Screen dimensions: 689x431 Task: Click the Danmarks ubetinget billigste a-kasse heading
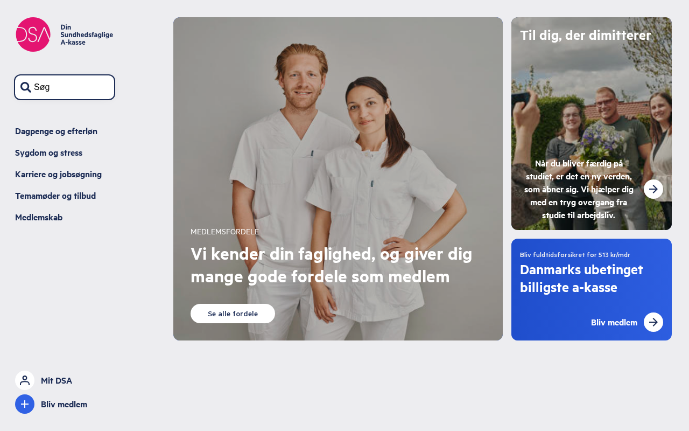coord(581,279)
